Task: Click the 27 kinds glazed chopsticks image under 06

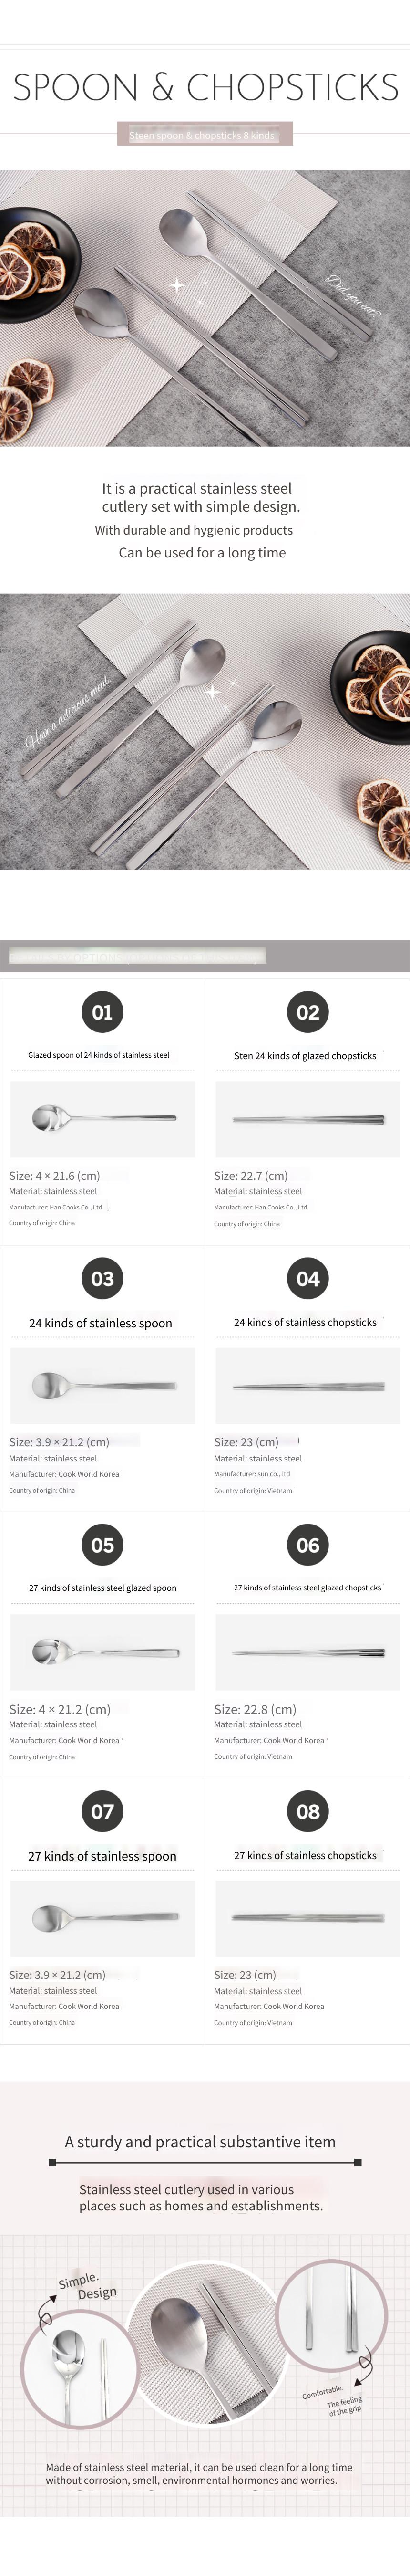Action: [x=307, y=1652]
